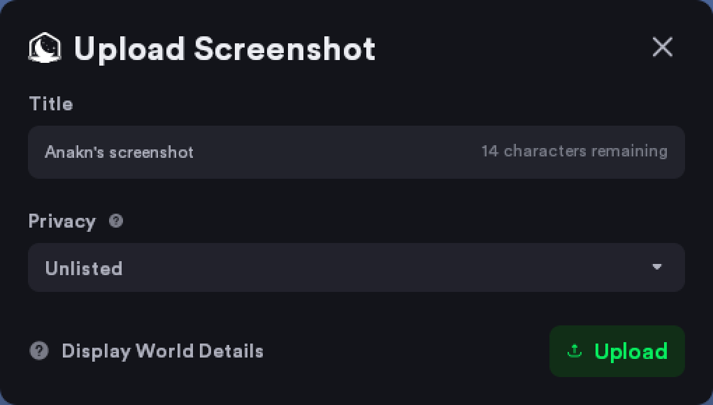Click the help icon next to Privacy
713x405 pixels.
pos(116,221)
